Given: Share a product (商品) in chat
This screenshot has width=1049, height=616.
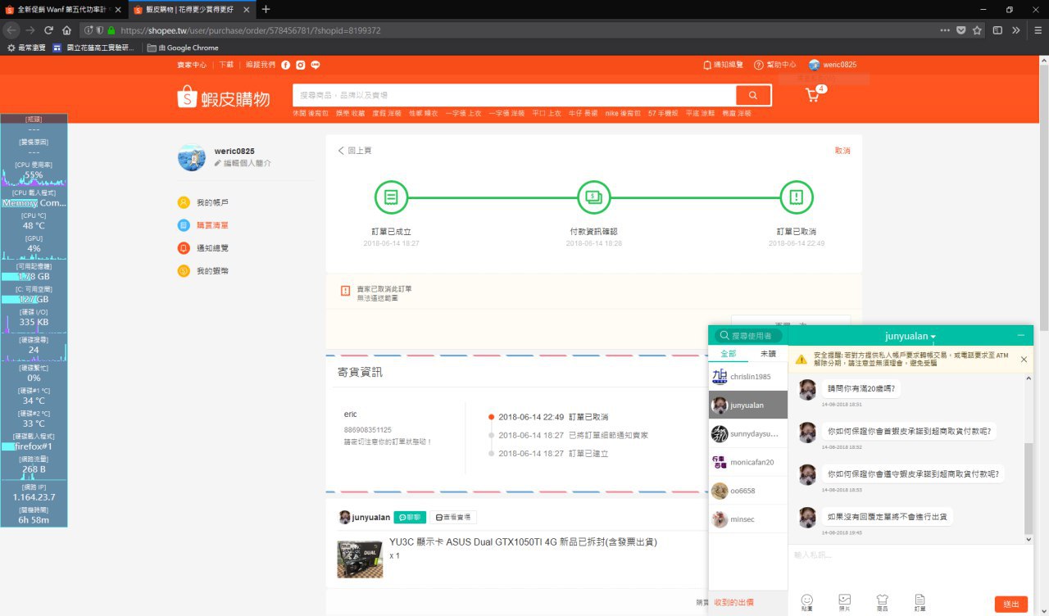Looking at the screenshot, I should 882,602.
